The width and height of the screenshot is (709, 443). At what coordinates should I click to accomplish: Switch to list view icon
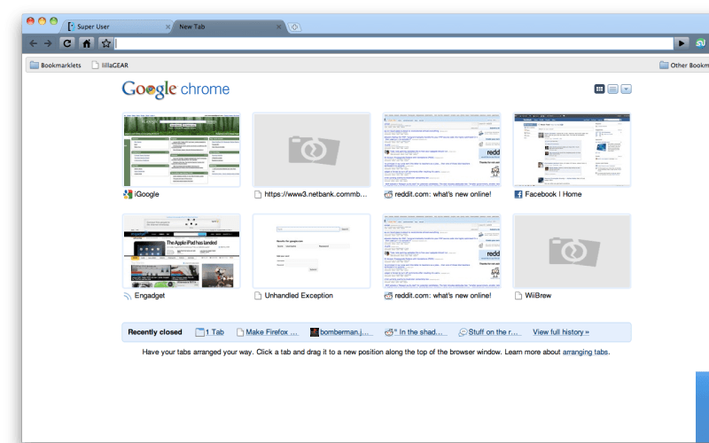(612, 89)
